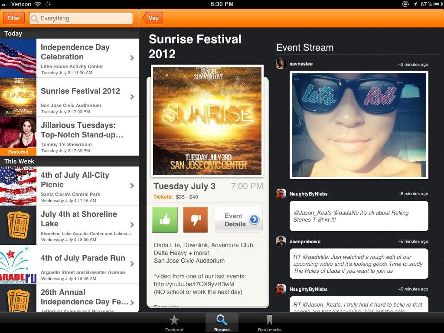Viewport: 444px width, 333px height.
Task: Expand the 4th of July Parade Run chevron
Action: tap(132, 264)
